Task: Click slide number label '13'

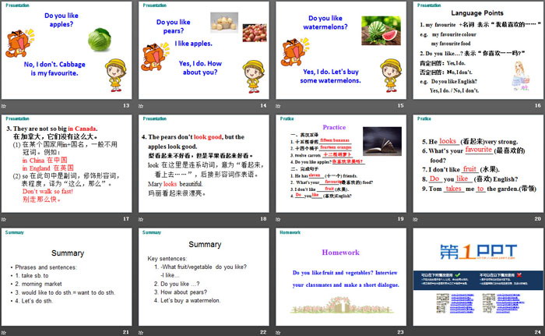Action: tap(126, 105)
